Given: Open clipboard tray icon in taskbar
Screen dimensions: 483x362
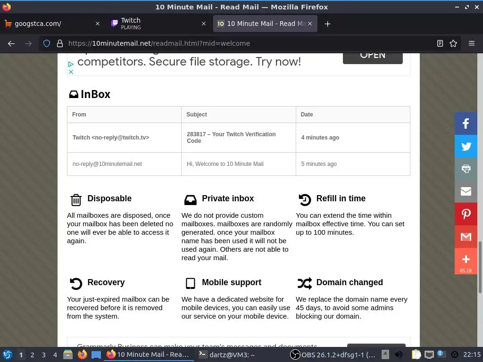Looking at the screenshot, I should 416,354.
